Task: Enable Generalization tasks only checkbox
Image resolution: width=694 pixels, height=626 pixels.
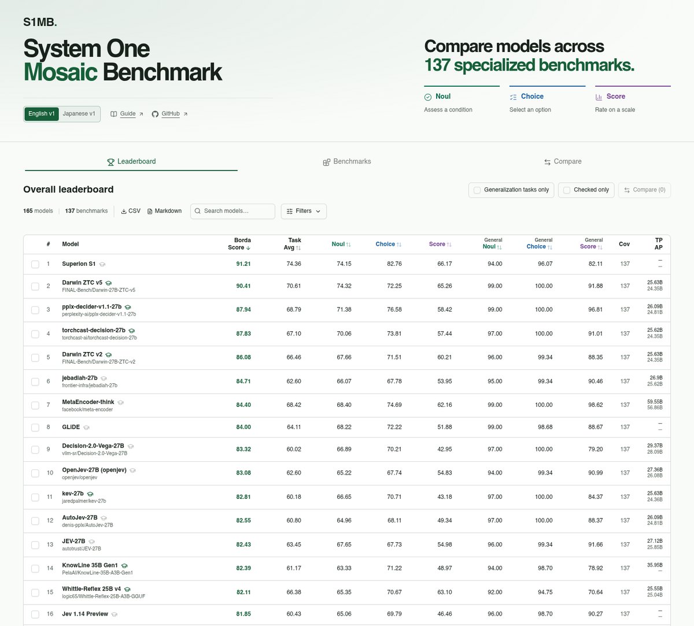Action: 477,190
